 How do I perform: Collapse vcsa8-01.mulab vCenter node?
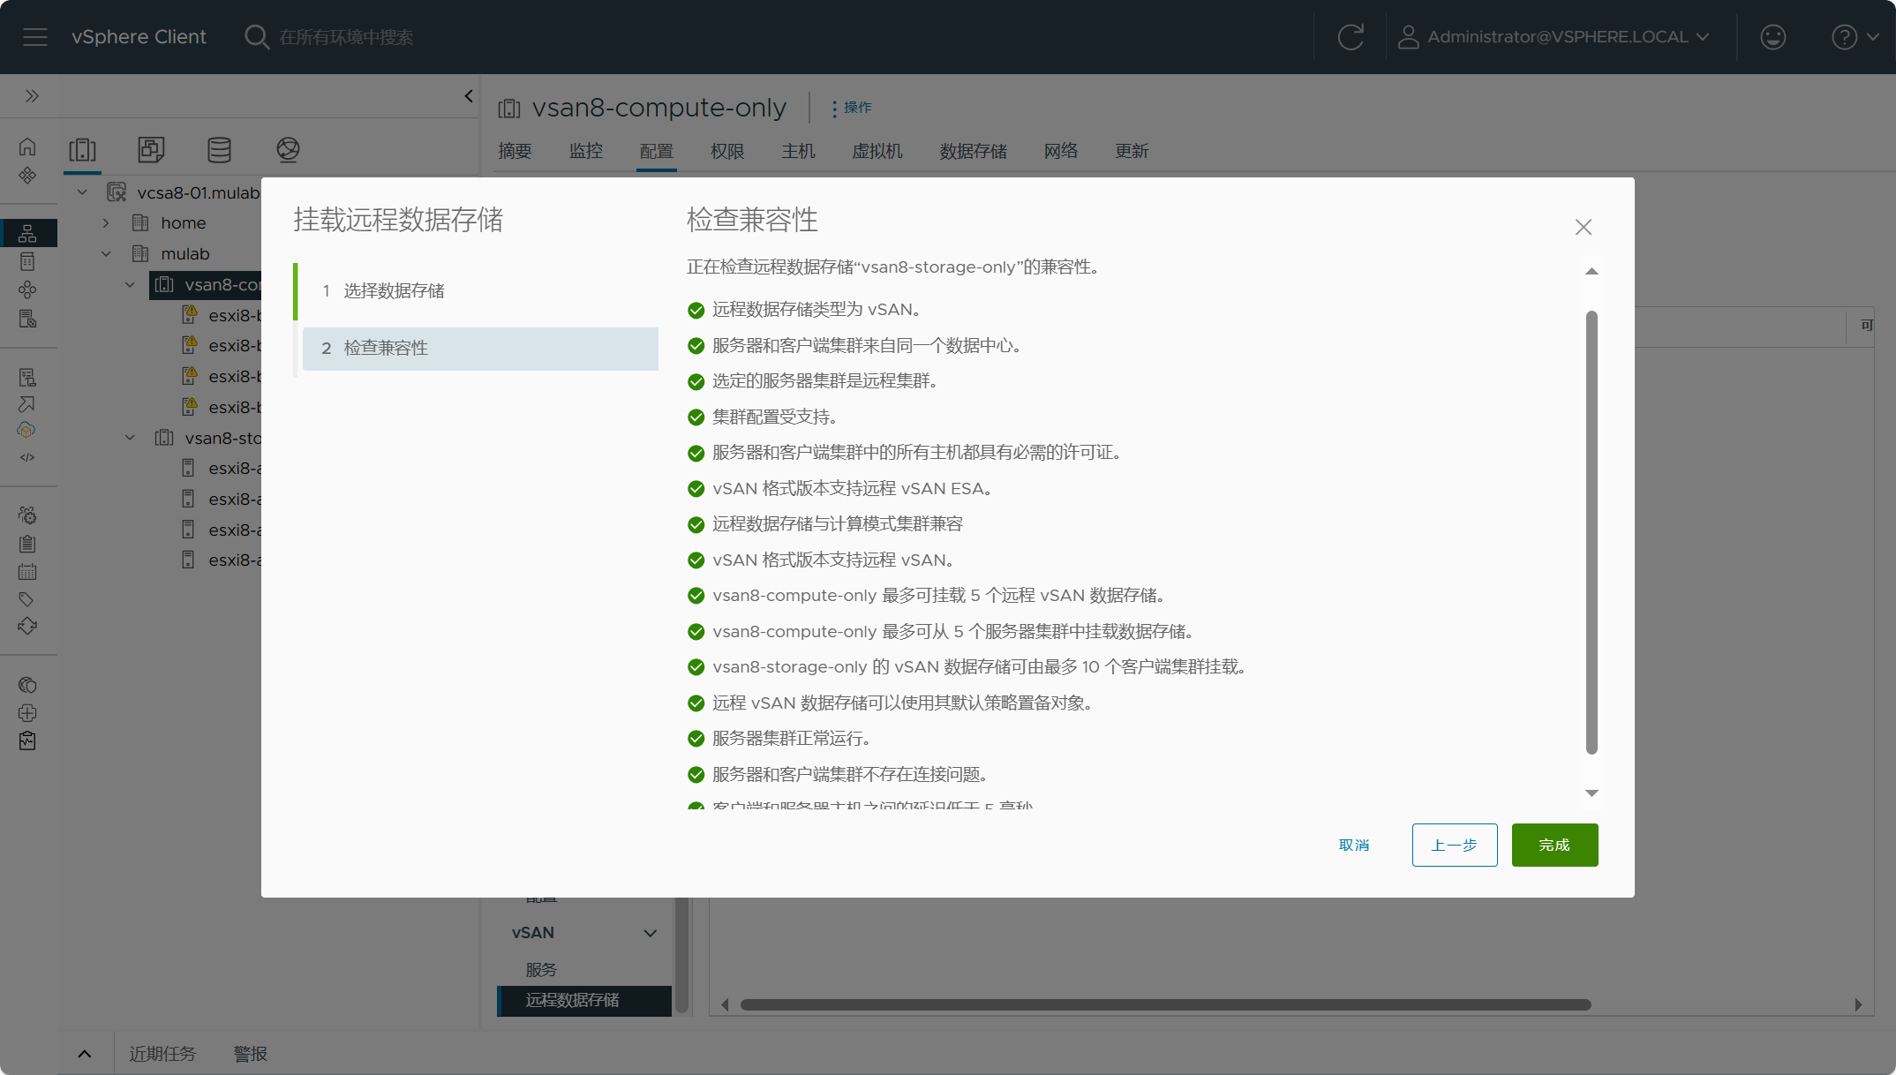[82, 192]
